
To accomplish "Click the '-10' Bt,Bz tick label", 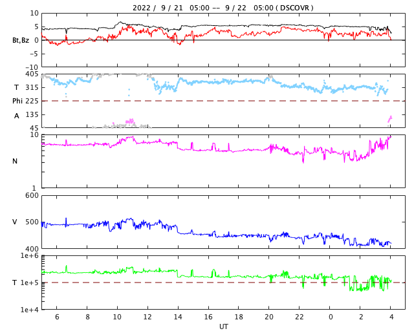I will coord(32,67).
